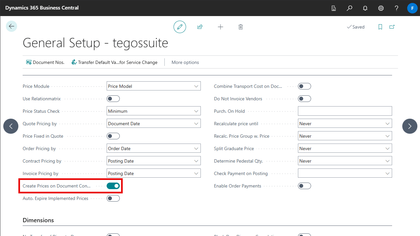Image resolution: width=420 pixels, height=236 pixels.
Task: Open the share icon menu
Action: 200,27
